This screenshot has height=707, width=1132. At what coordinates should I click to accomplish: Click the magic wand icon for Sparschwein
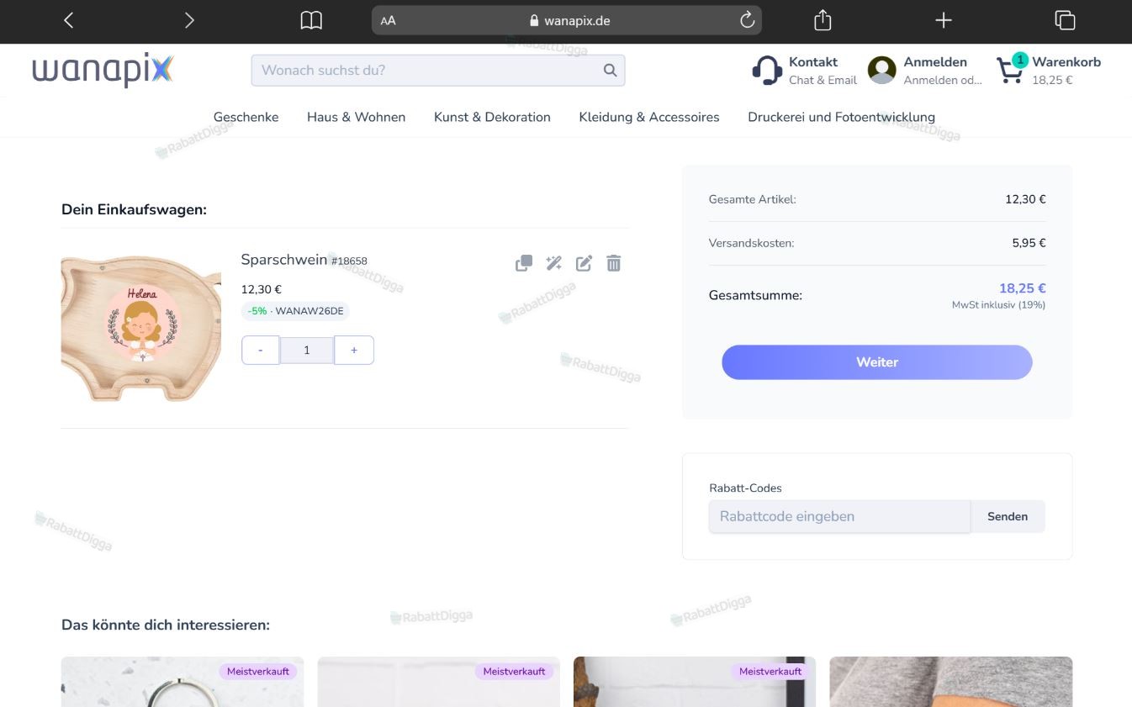pos(553,263)
